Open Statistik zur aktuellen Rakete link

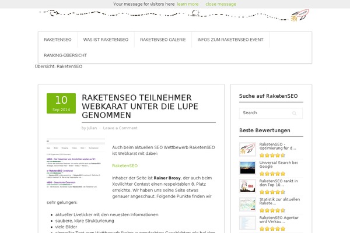pyautogui.click(x=279, y=202)
